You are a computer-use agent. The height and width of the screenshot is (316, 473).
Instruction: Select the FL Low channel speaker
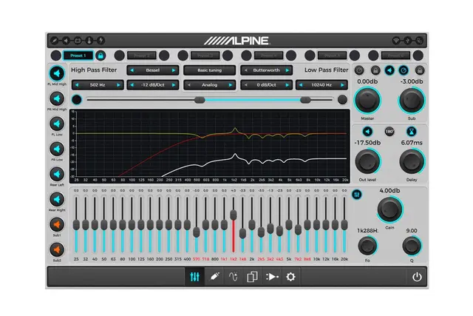click(x=57, y=124)
